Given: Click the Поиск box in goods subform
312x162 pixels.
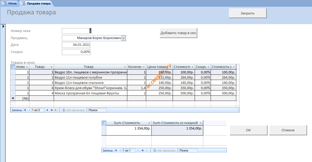Looking at the screenshot, I should 97,110.
